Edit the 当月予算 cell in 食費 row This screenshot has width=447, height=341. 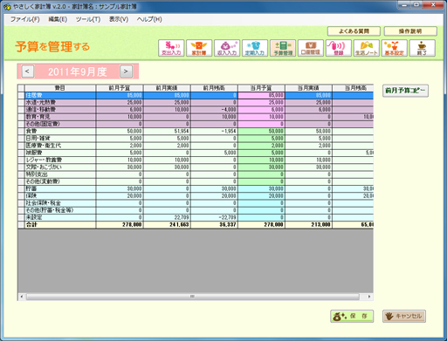pos(261,131)
